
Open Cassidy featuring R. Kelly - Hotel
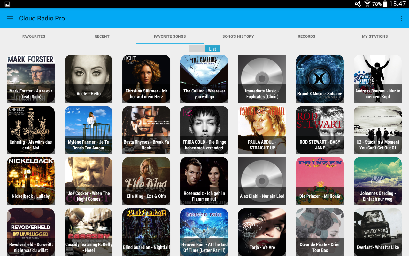click(x=89, y=232)
